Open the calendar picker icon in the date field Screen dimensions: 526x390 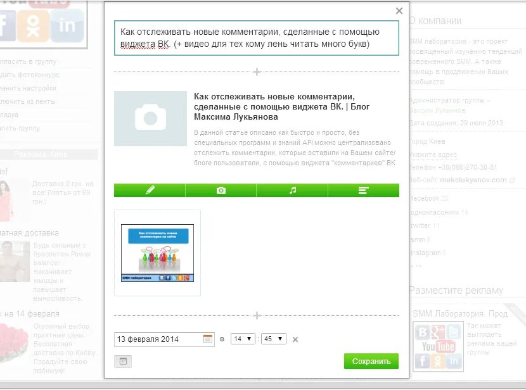208,339
